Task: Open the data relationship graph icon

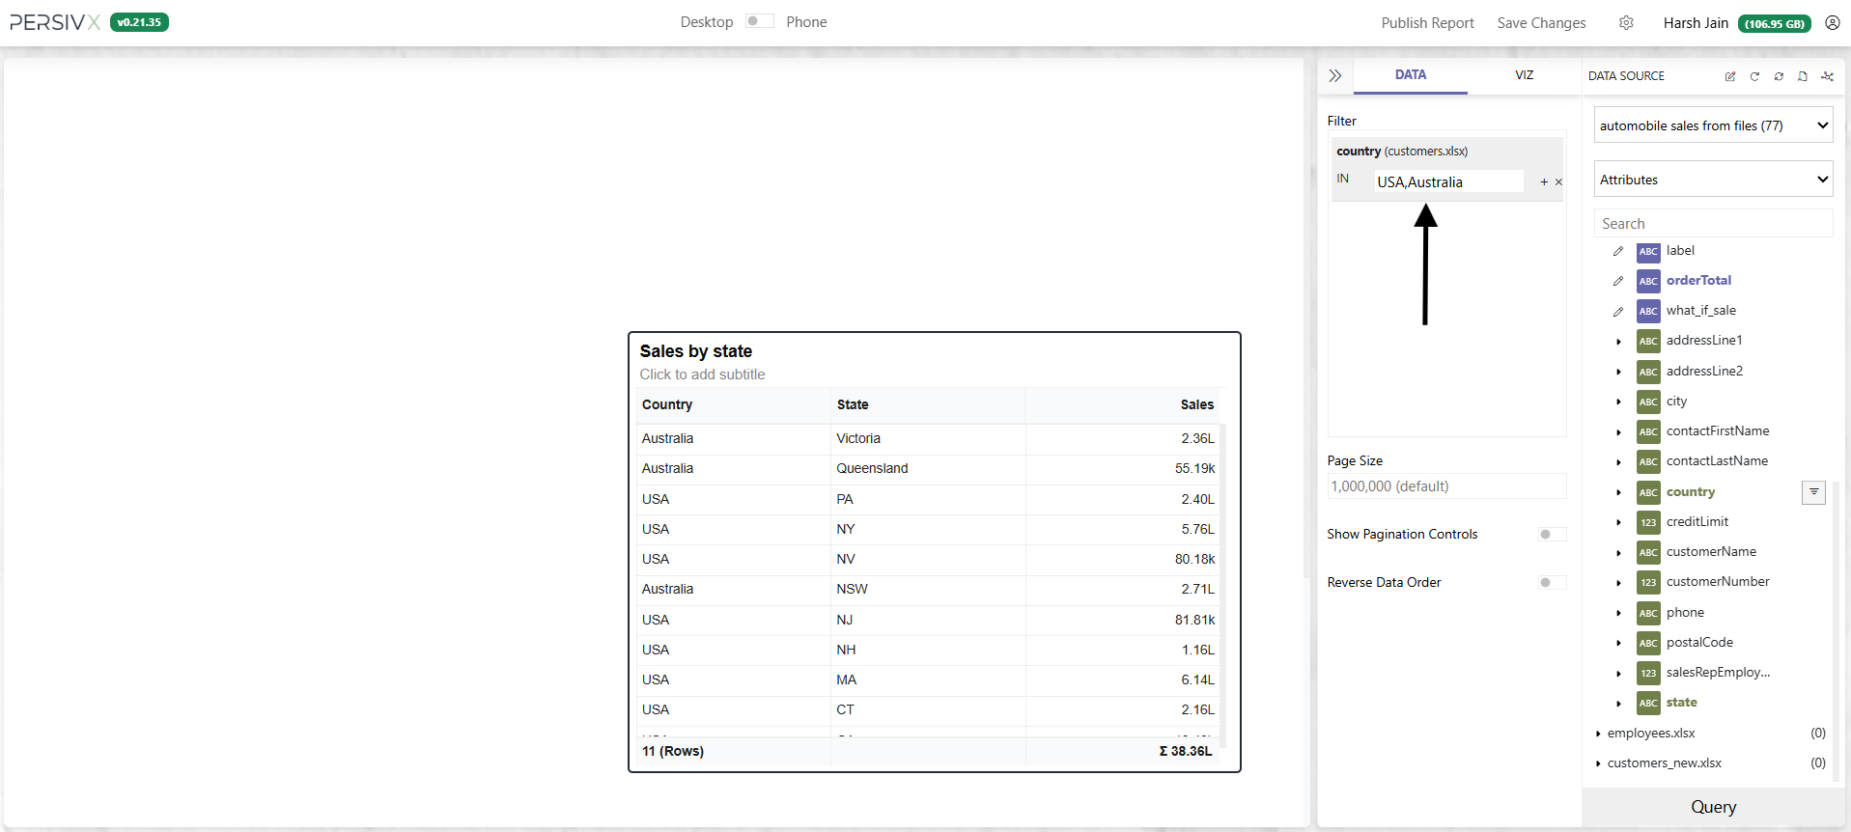Action: pos(1827,76)
